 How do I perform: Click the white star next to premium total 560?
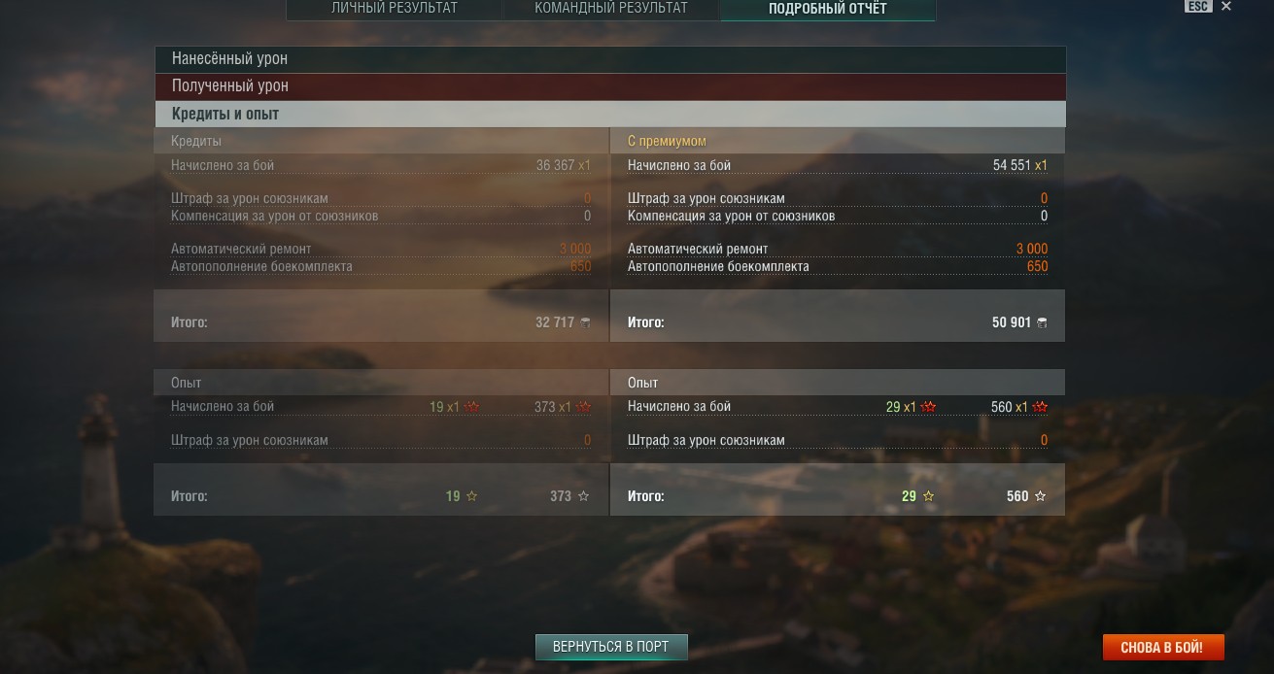pyautogui.click(x=1040, y=496)
